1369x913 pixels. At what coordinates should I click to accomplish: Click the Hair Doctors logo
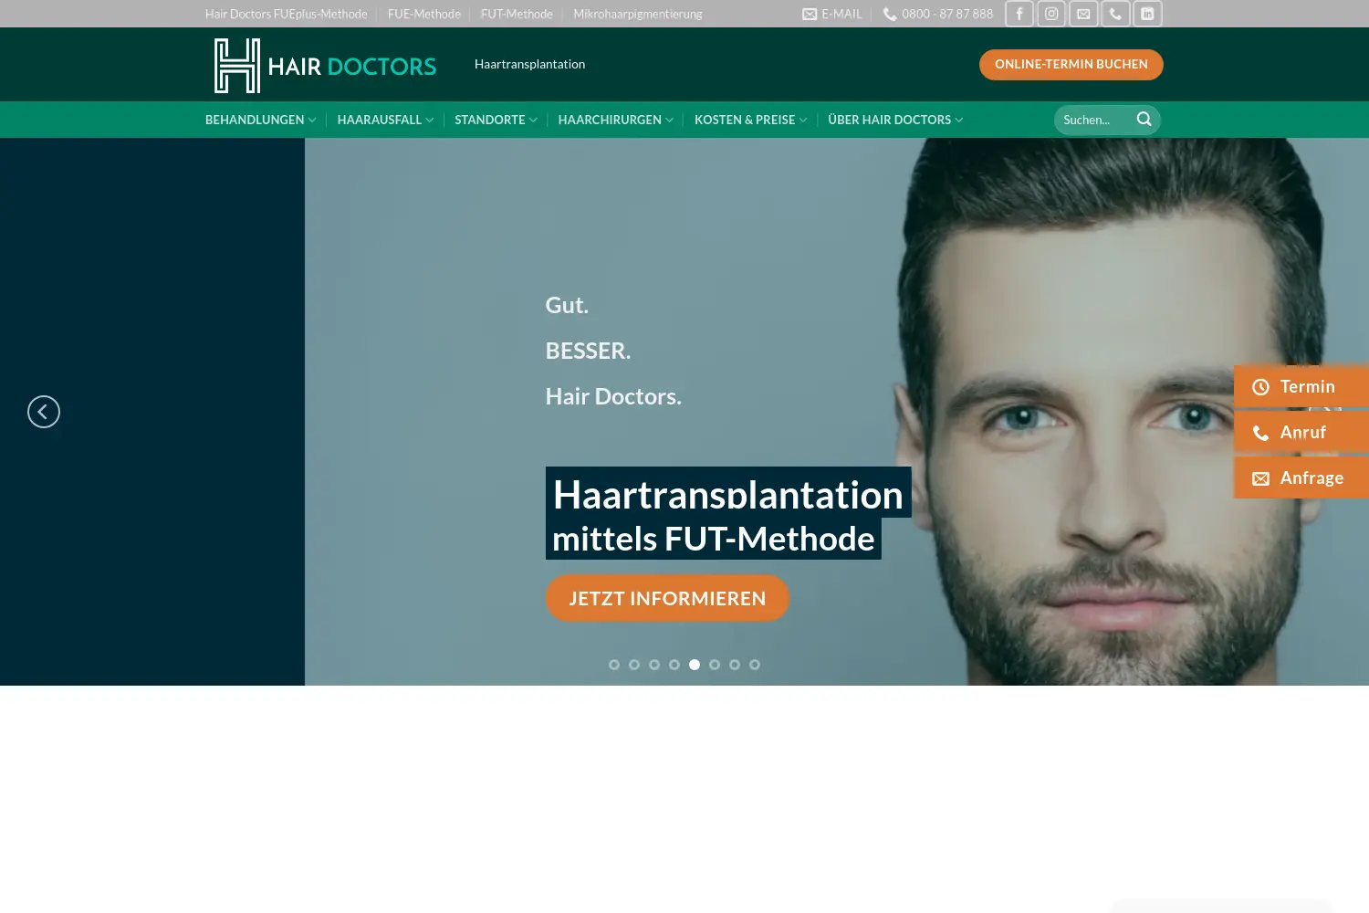click(325, 66)
